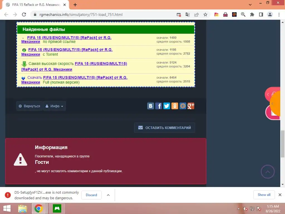
Task: Share this page icon
Action: click(x=196, y=14)
